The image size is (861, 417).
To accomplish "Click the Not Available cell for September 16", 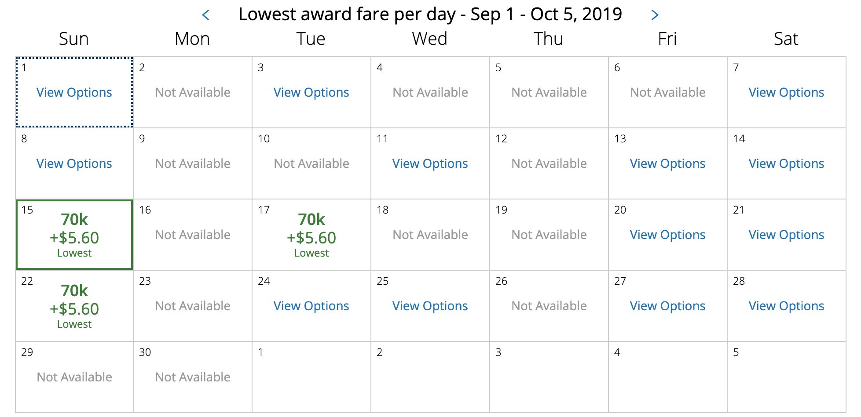I will coord(193,235).
